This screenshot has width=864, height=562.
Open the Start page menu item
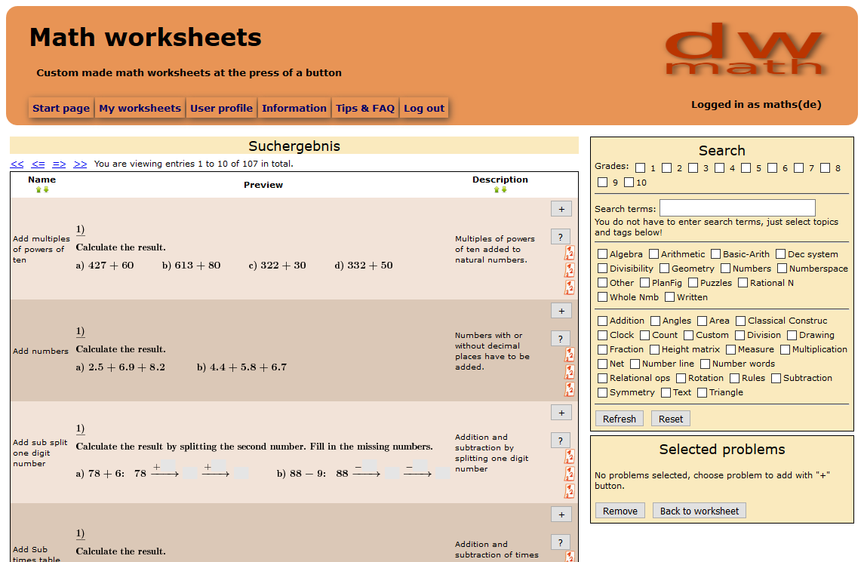click(60, 108)
